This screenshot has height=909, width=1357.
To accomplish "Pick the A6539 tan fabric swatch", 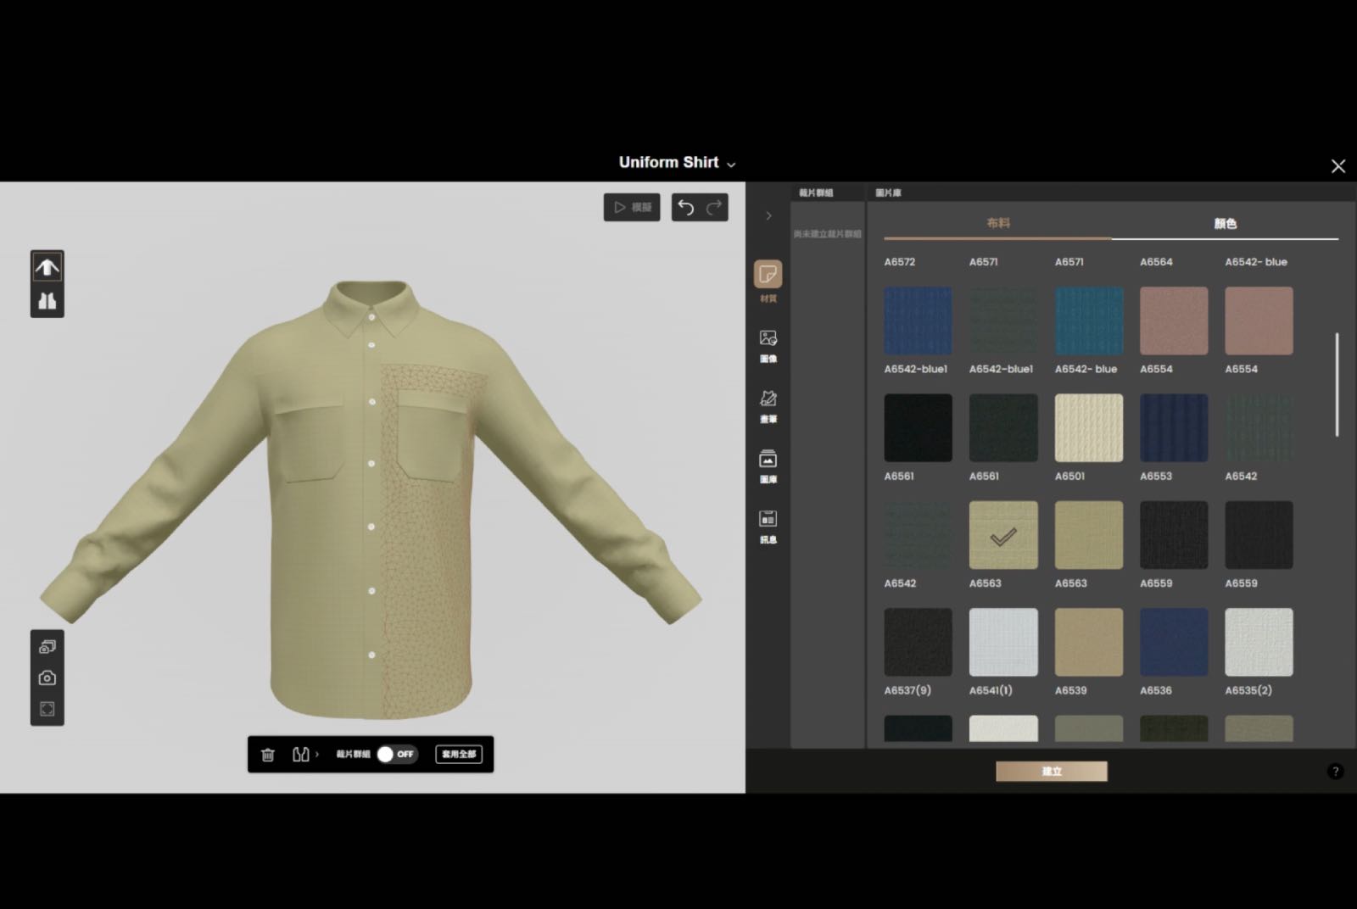I will click(x=1089, y=642).
